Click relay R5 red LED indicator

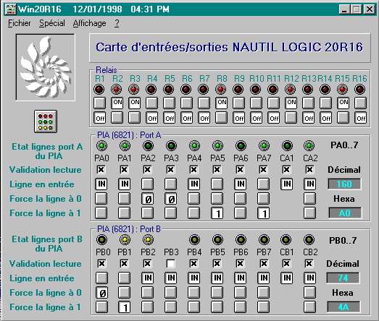click(168, 90)
